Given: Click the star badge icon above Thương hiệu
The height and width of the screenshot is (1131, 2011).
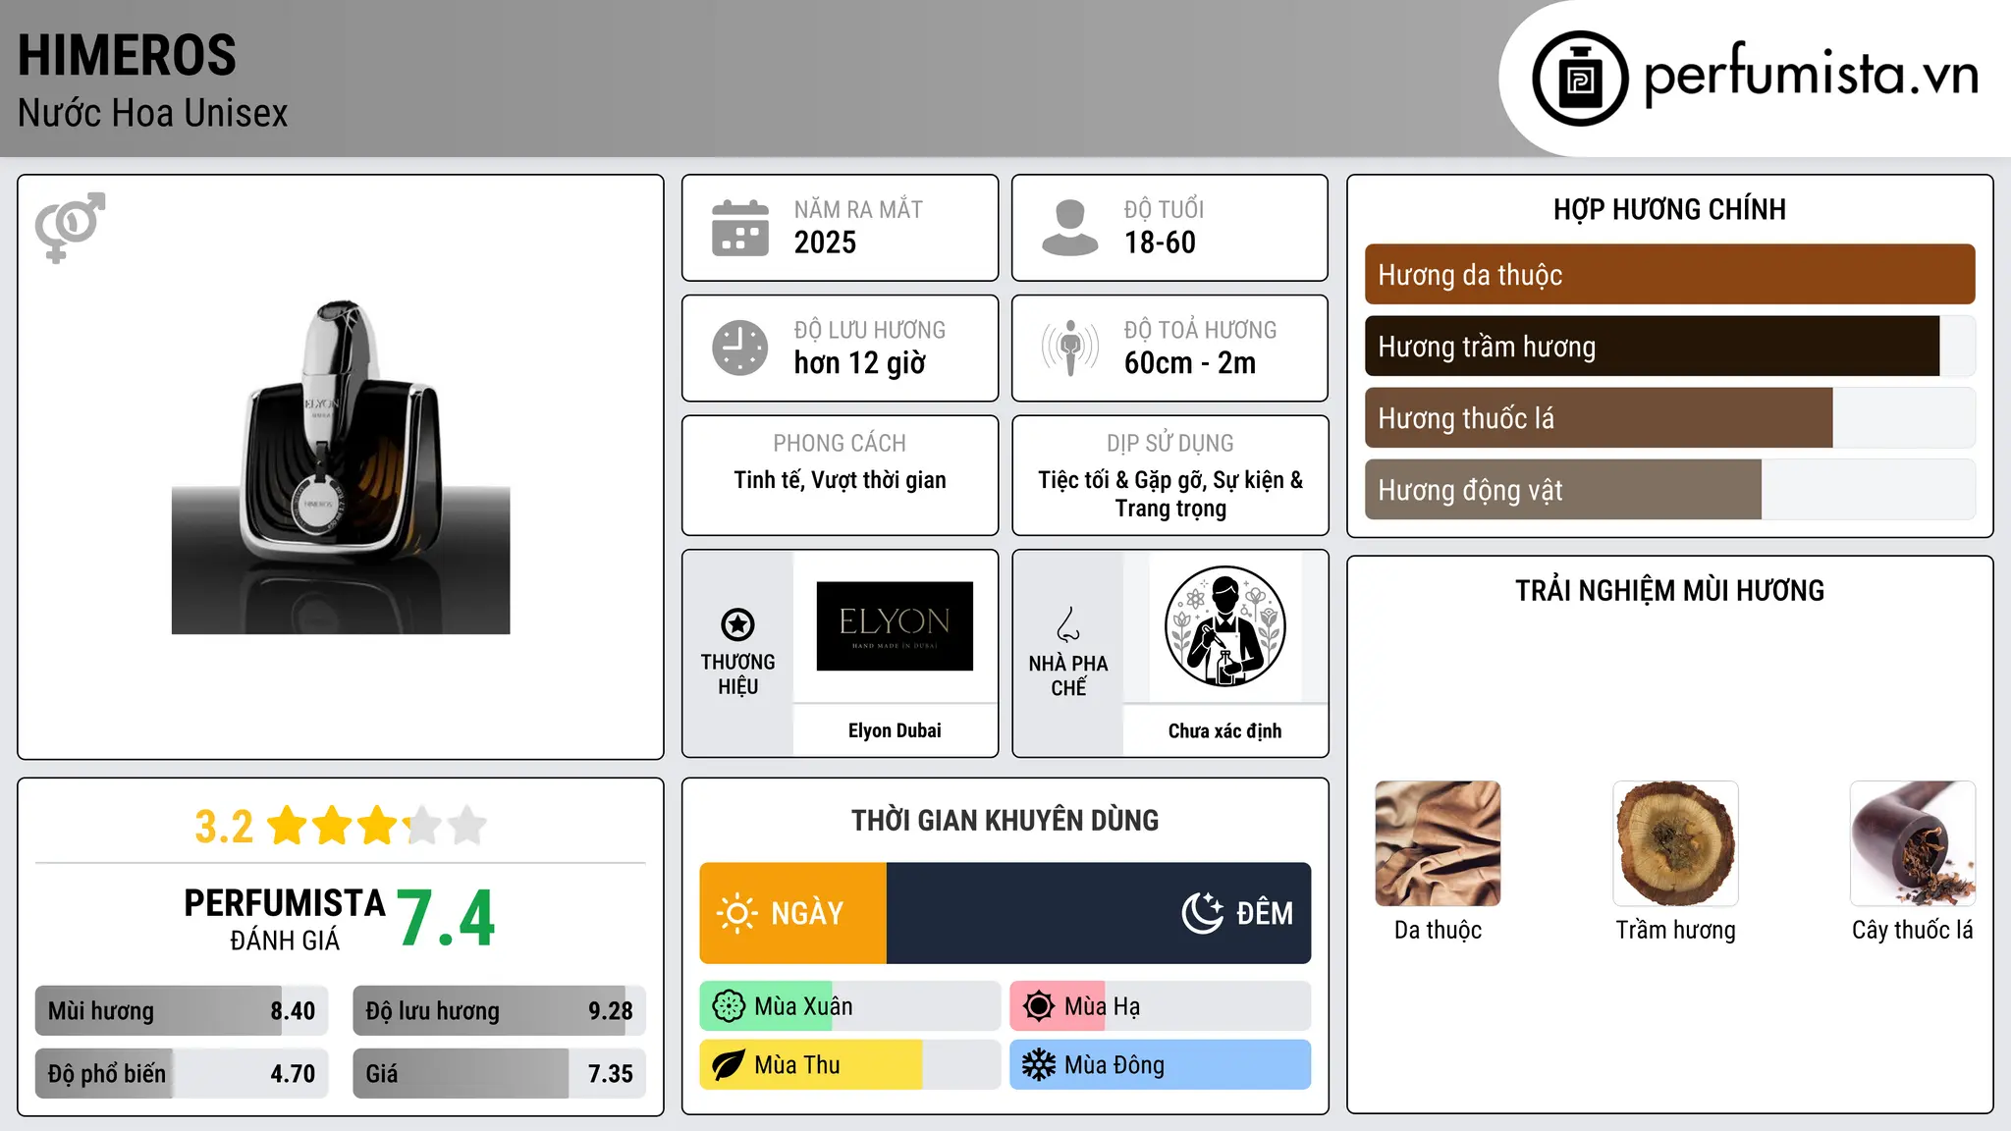Looking at the screenshot, I should click(x=737, y=624).
